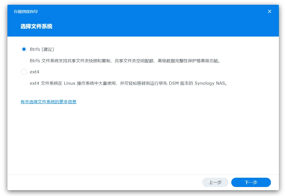This screenshot has height=196, width=285.
Task: Click the 选择文件系统 heading
Action: pos(37,26)
